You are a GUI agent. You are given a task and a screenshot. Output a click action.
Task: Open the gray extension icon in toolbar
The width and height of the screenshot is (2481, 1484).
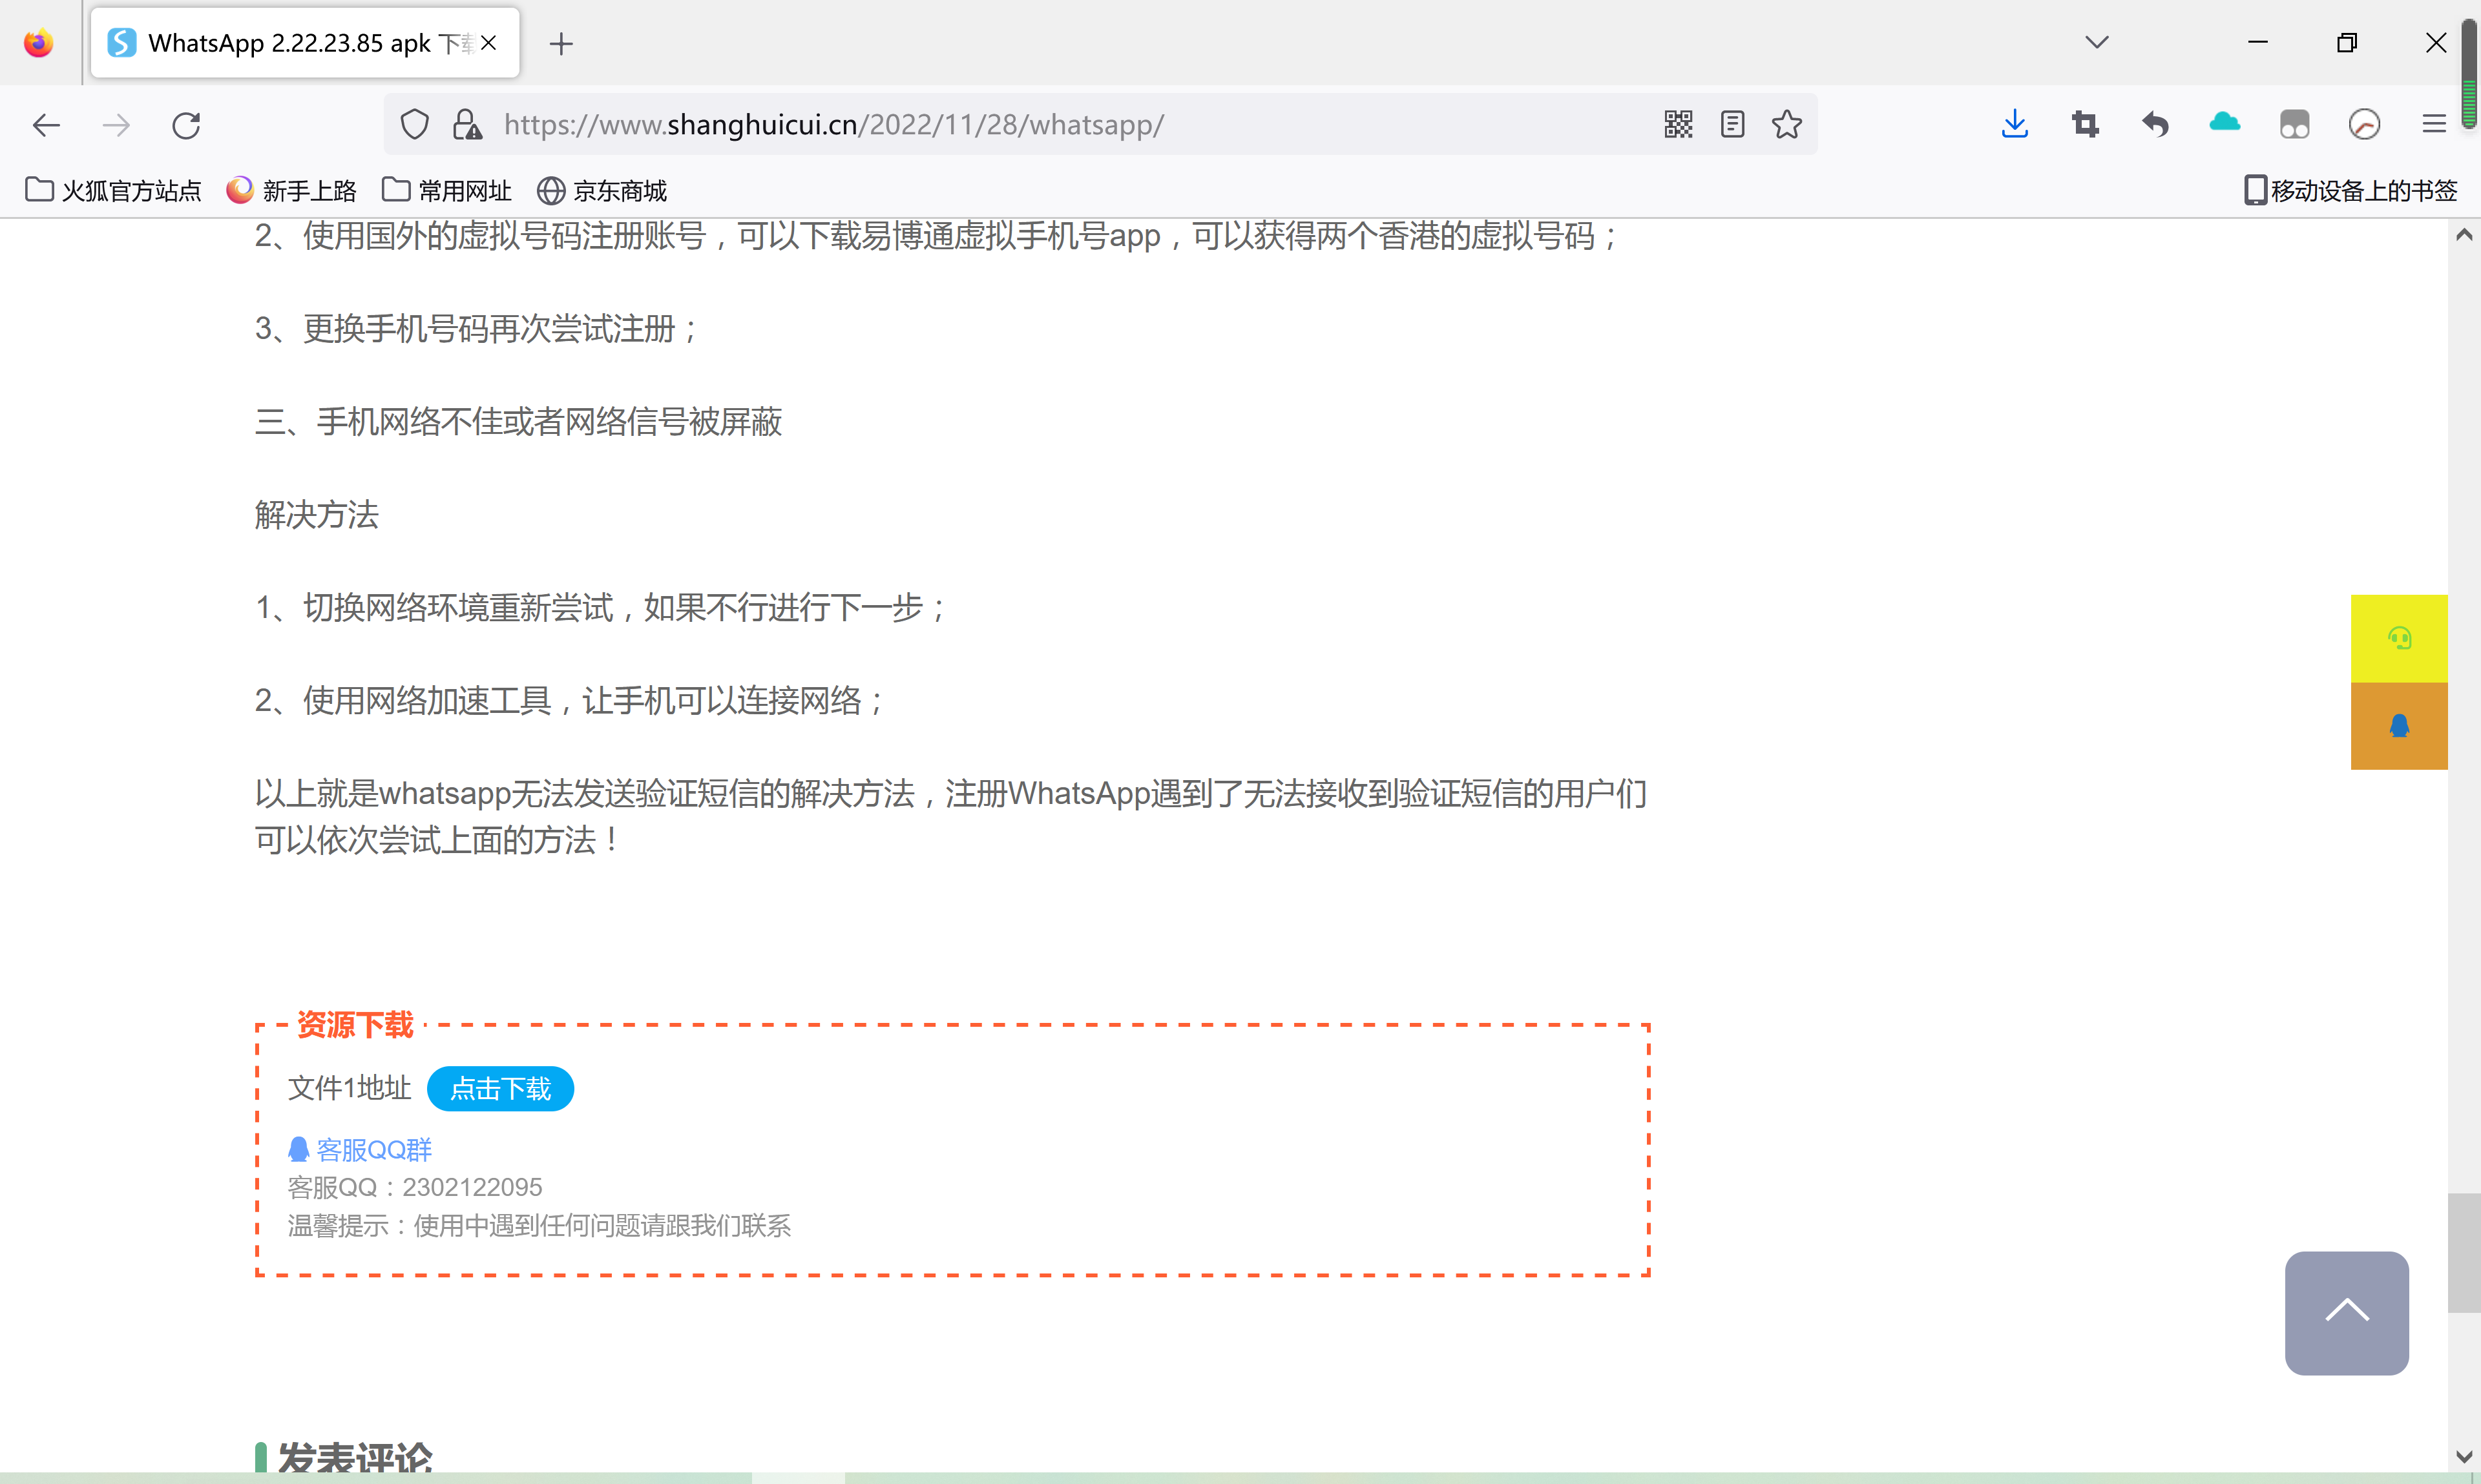[x=2294, y=125]
